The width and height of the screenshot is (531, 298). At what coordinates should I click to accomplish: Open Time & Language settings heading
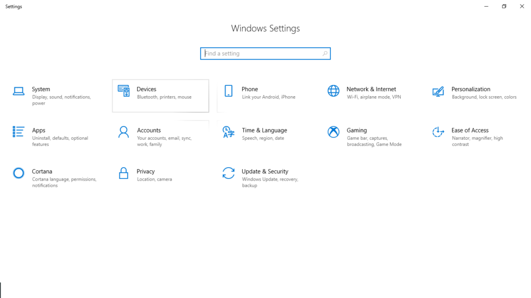(264, 130)
